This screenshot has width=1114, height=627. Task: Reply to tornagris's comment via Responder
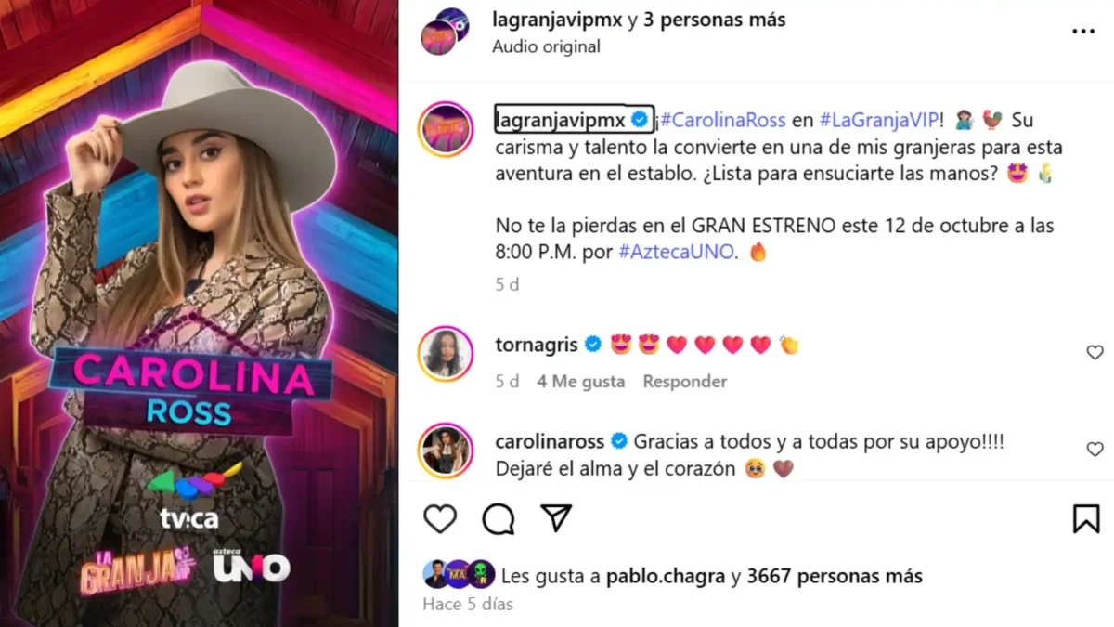click(685, 381)
